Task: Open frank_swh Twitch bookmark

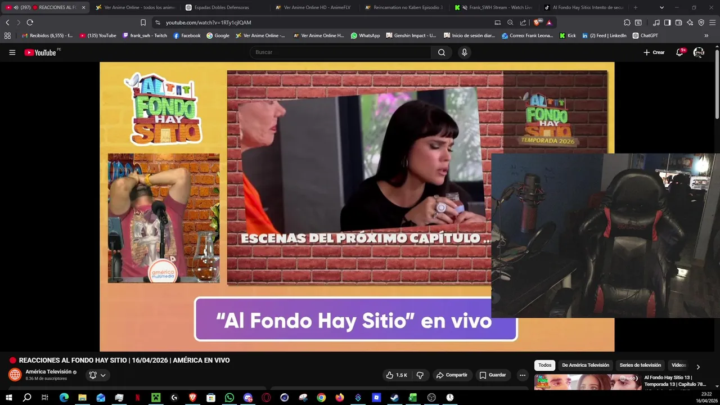Action: point(145,35)
